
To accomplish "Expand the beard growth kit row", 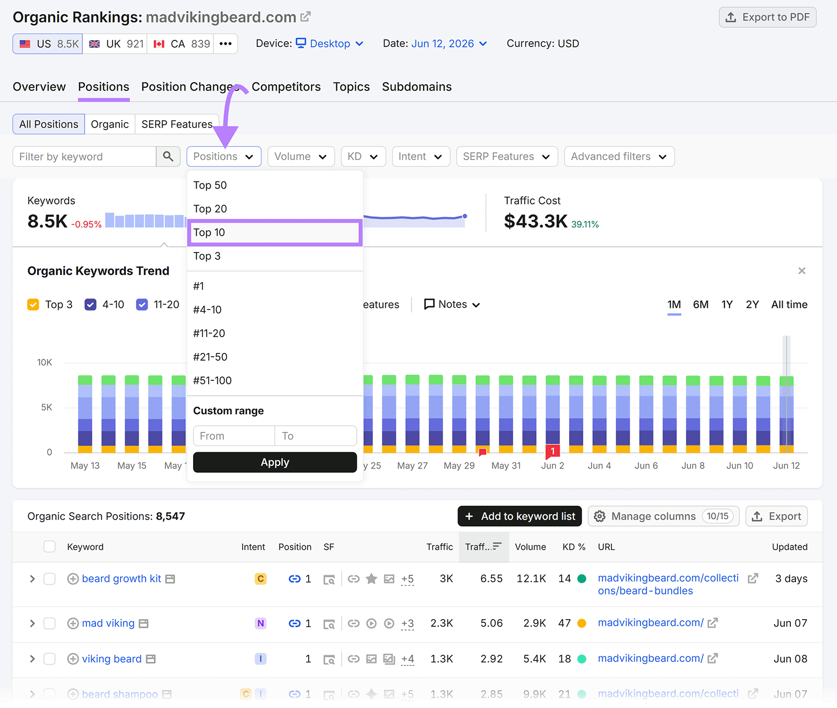I will 32,579.
